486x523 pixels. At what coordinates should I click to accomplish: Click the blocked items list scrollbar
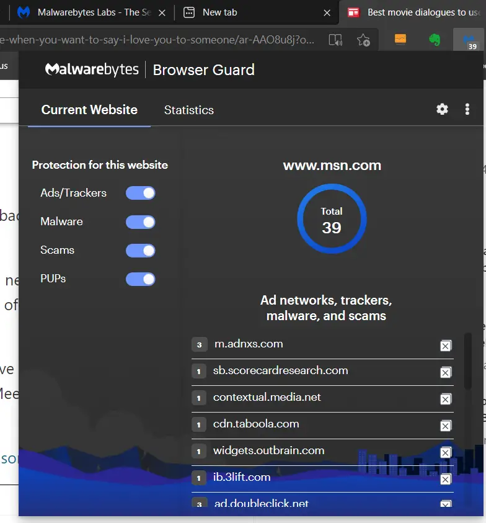pos(467,361)
